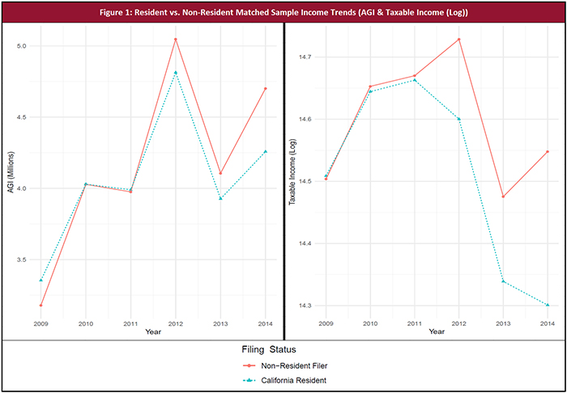Click the Figure 1 title banner text
The height and width of the screenshot is (393, 567).
tap(283, 12)
